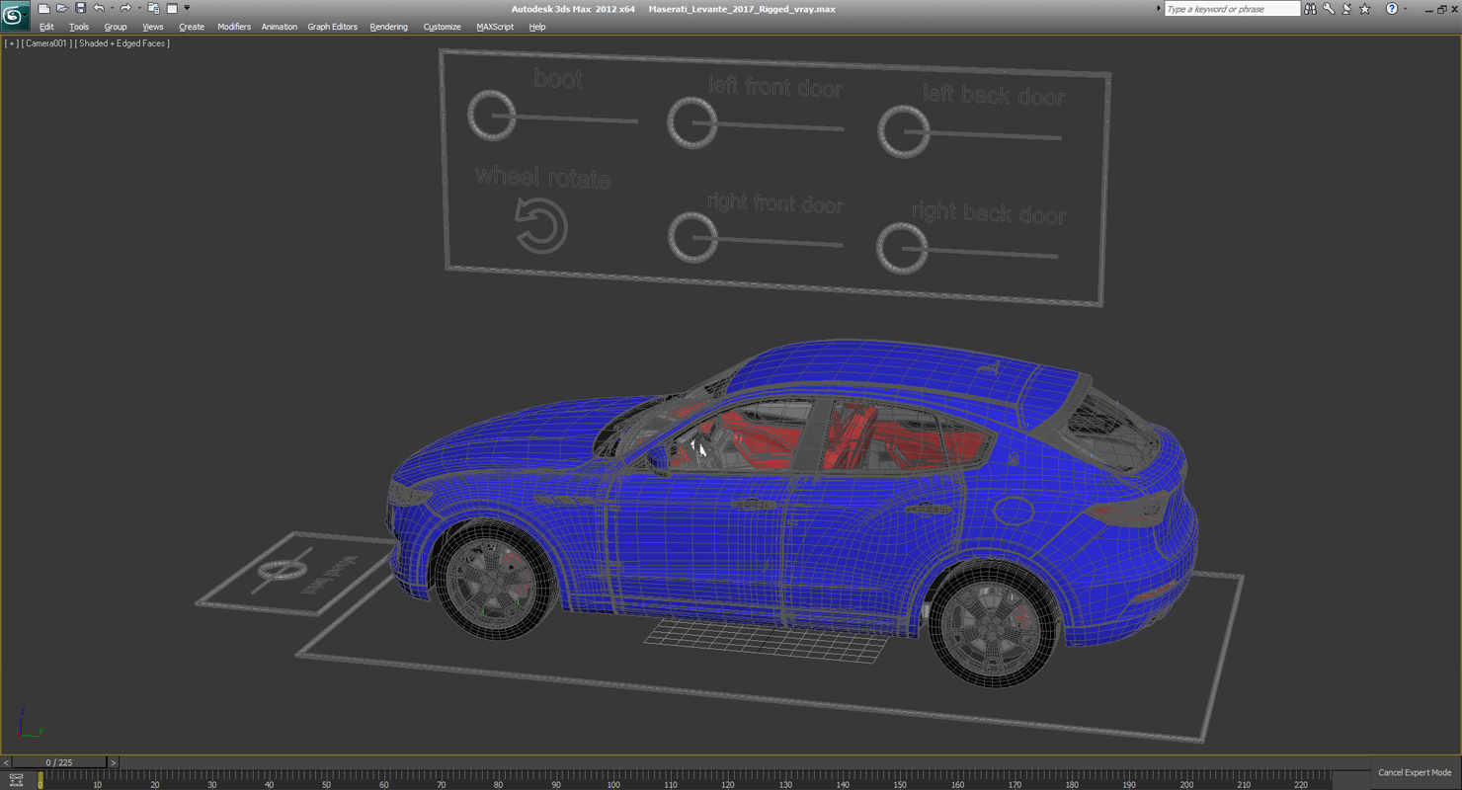Click the wheel rotate circular arrow control
Image resolution: width=1462 pixels, height=790 pixels.
click(540, 226)
